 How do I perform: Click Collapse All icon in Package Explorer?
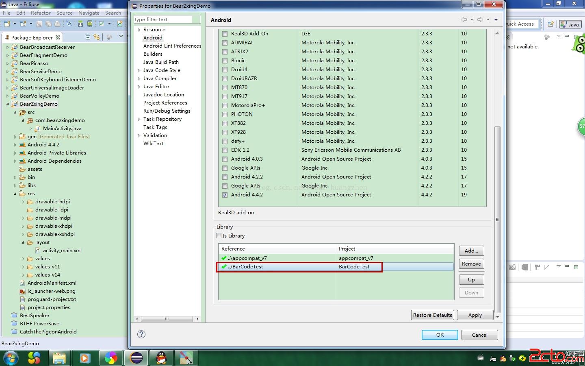tap(87, 37)
